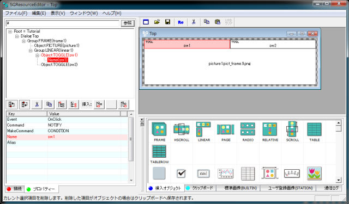Select the TABLEROW object in the palette
Screen dimensions: 349x204
pyautogui.click(x=159, y=154)
